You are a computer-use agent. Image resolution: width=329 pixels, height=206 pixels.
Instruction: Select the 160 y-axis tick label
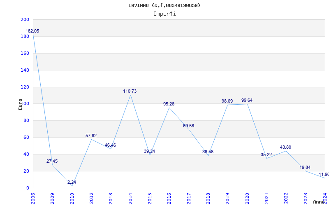pos(25,53)
